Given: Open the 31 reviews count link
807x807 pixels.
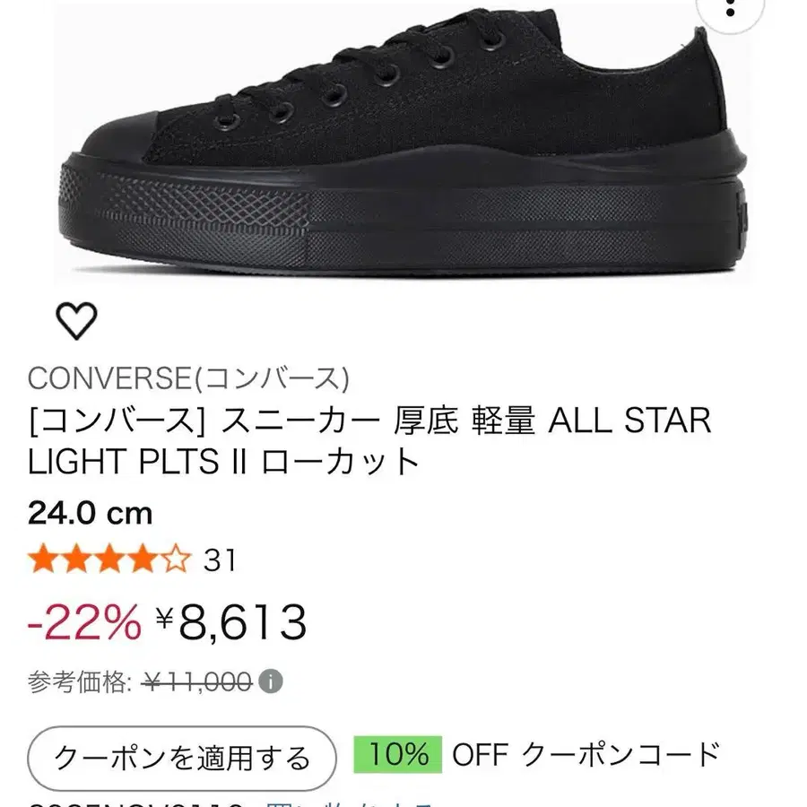Looking at the screenshot, I should point(220,560).
